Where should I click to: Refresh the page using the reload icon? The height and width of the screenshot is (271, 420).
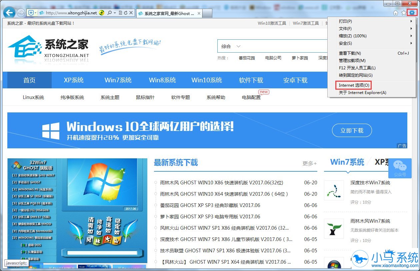(x=126, y=13)
